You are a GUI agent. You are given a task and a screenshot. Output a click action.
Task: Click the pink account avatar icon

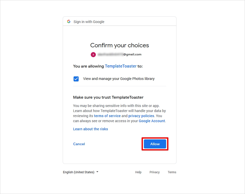point(93,55)
